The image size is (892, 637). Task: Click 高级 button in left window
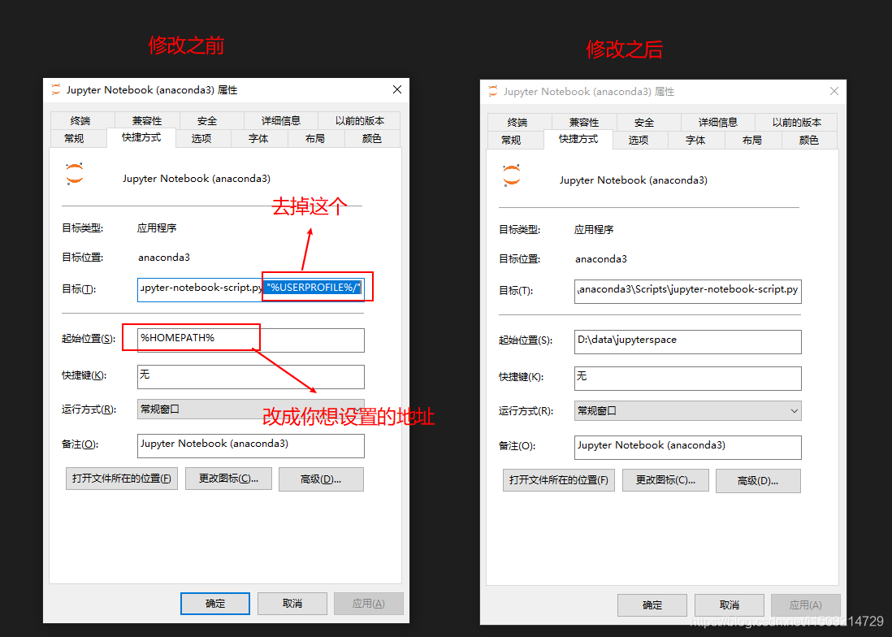tap(322, 479)
